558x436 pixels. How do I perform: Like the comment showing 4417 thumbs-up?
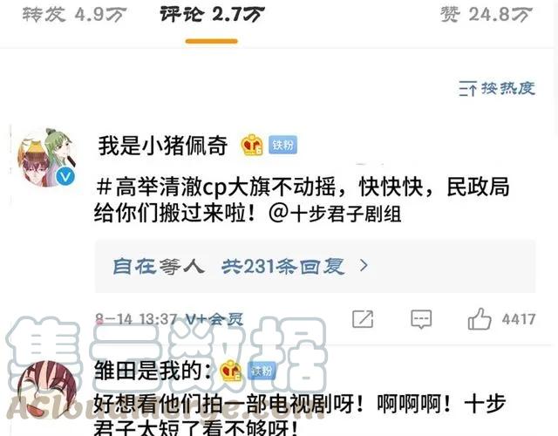tap(479, 319)
